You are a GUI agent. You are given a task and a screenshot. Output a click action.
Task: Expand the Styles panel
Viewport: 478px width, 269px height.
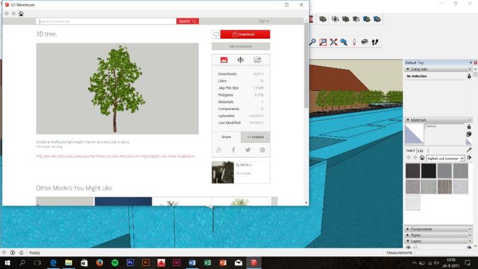pos(408,235)
